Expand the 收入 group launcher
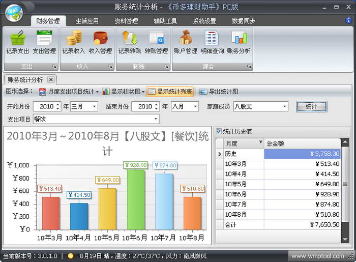Viewport: 356px width, 262px height. point(110,67)
